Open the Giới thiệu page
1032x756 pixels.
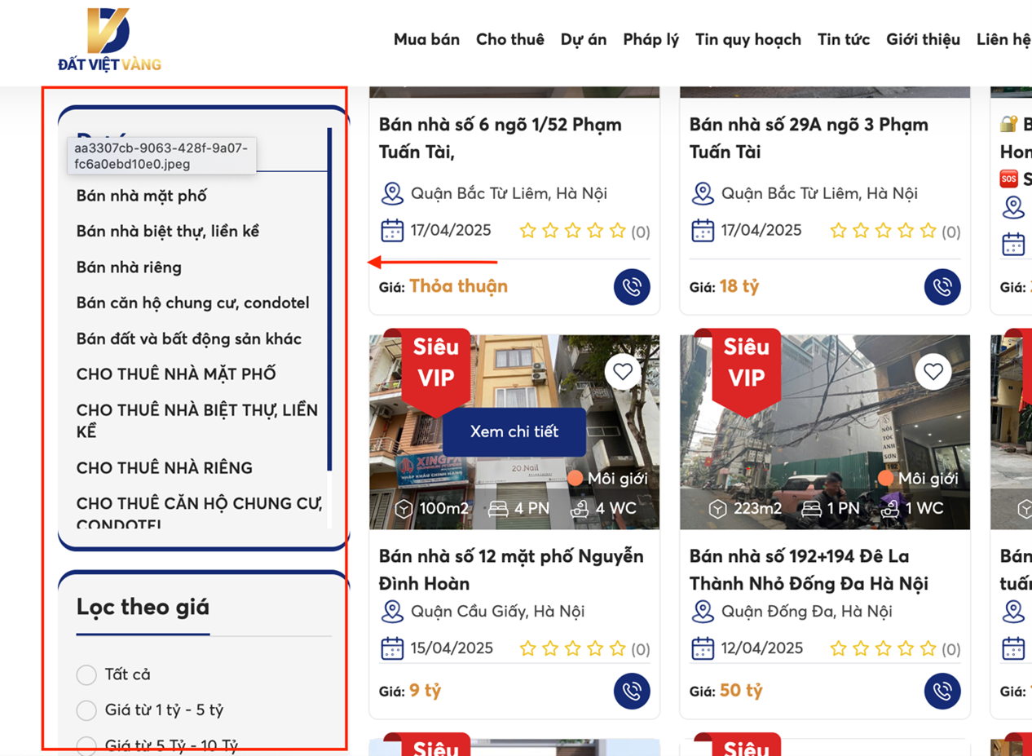coord(924,39)
